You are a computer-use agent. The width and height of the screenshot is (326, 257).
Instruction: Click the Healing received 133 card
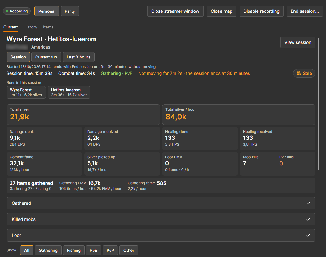(278, 139)
